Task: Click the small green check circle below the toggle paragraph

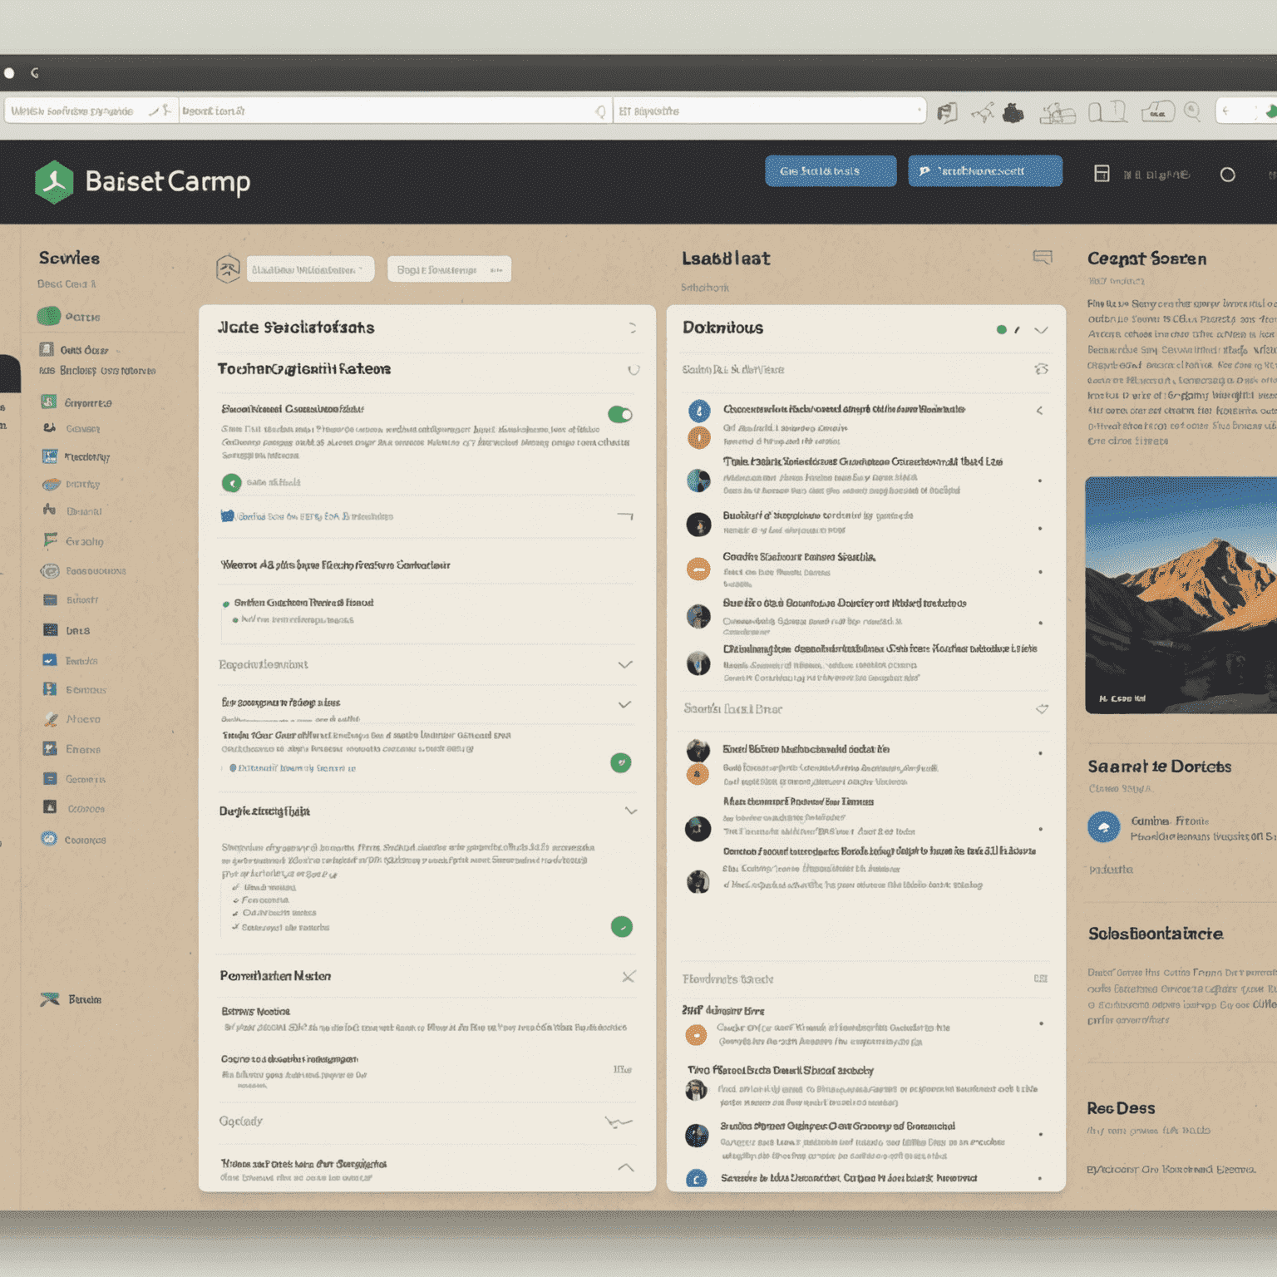Action: 231,482
